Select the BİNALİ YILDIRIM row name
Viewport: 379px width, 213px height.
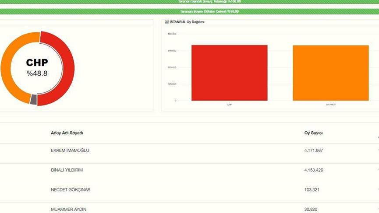(67, 170)
